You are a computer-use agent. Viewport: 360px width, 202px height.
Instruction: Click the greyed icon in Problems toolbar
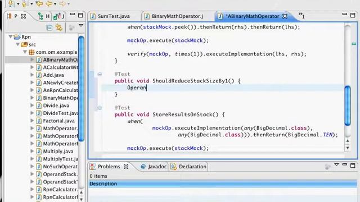pos(327,167)
